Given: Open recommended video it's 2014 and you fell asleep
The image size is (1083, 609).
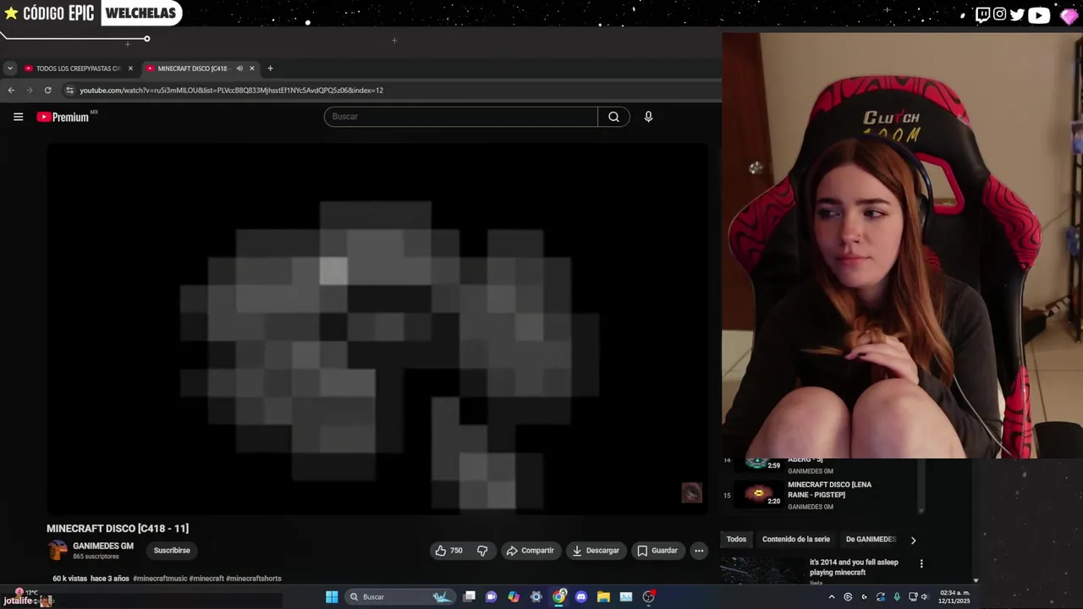Looking at the screenshot, I should coord(854,568).
